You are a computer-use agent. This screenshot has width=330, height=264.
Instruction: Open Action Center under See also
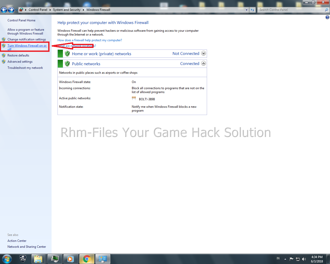[x=17, y=241]
